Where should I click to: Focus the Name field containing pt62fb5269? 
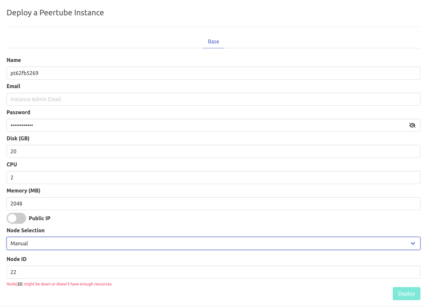(x=213, y=73)
